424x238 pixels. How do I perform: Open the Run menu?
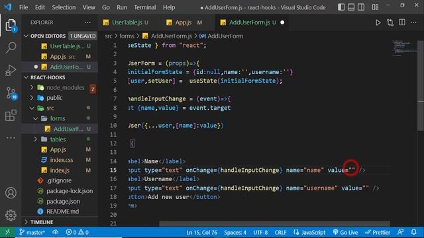122,7
